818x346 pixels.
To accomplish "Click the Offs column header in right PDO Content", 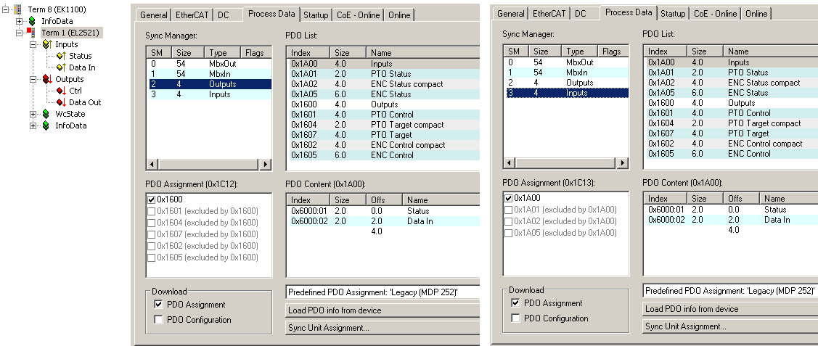I will pos(741,199).
